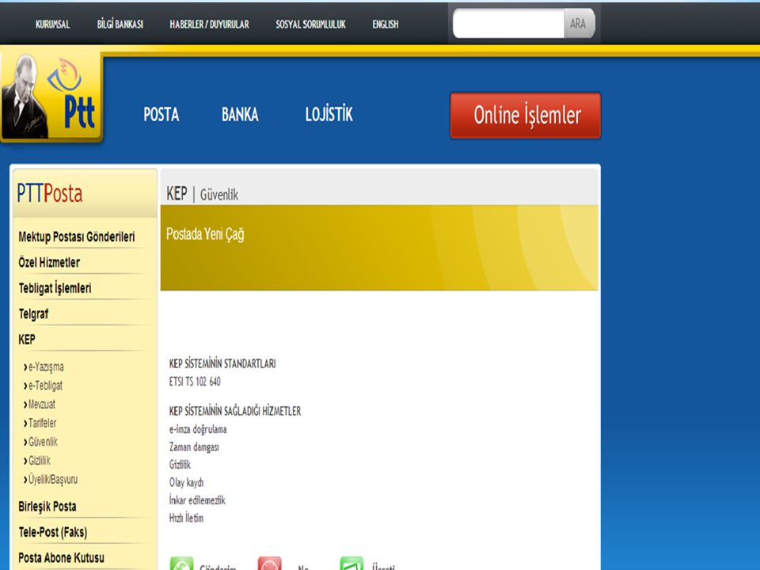760x570 pixels.
Task: Open the LOJİSTİK section
Action: click(x=329, y=114)
